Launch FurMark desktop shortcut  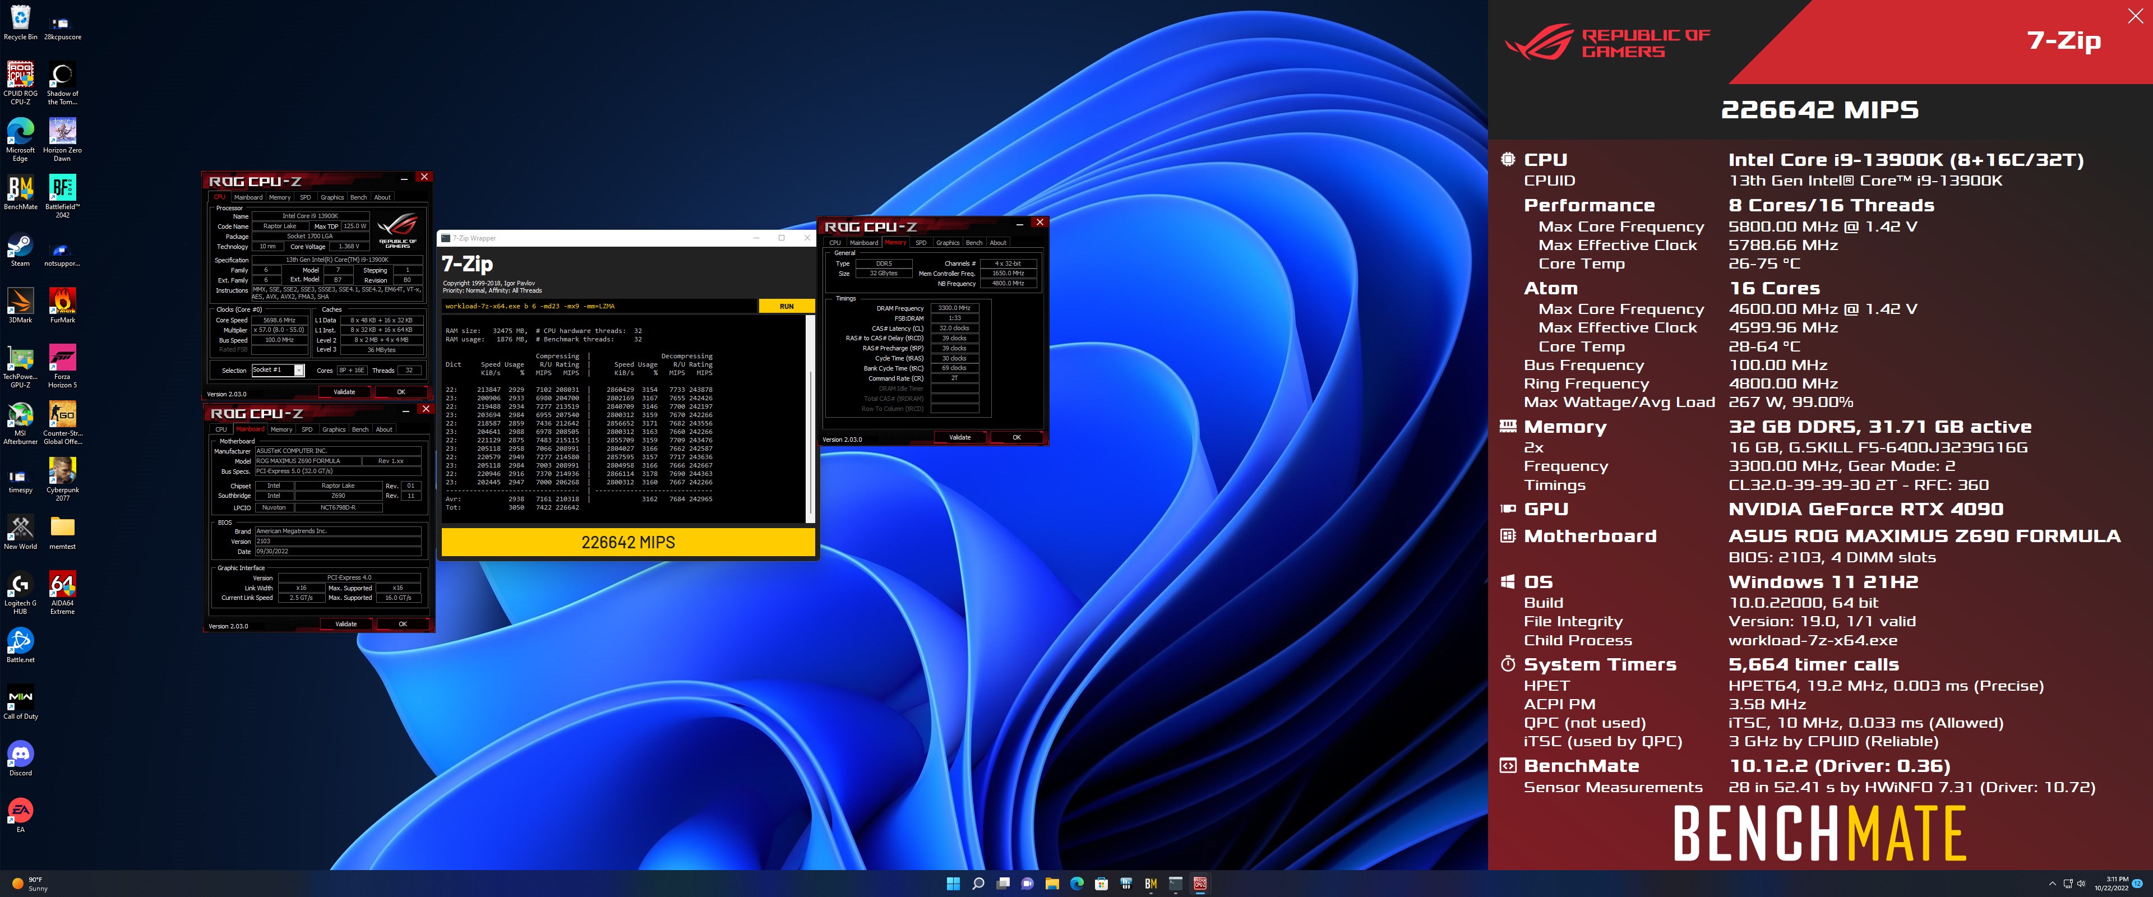63,305
